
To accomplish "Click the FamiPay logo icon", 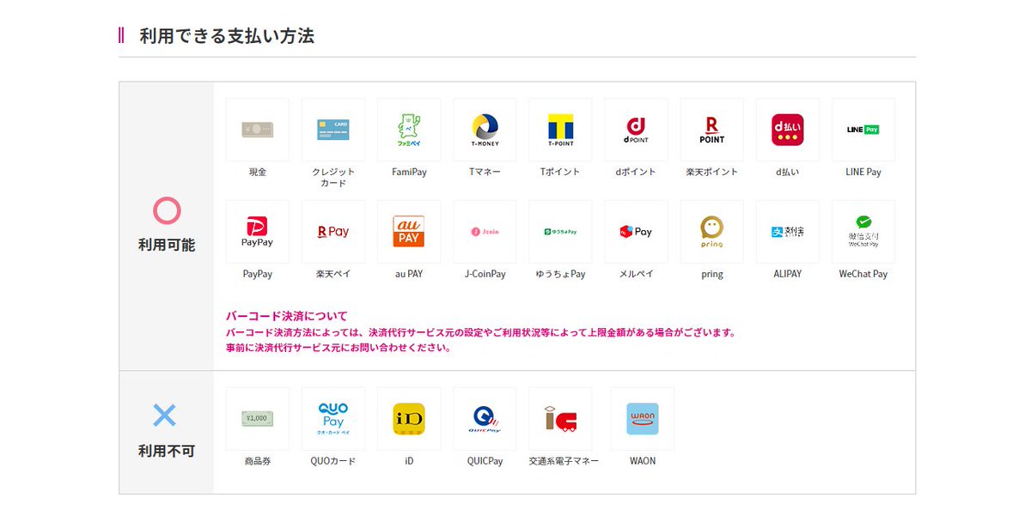I will [x=409, y=130].
